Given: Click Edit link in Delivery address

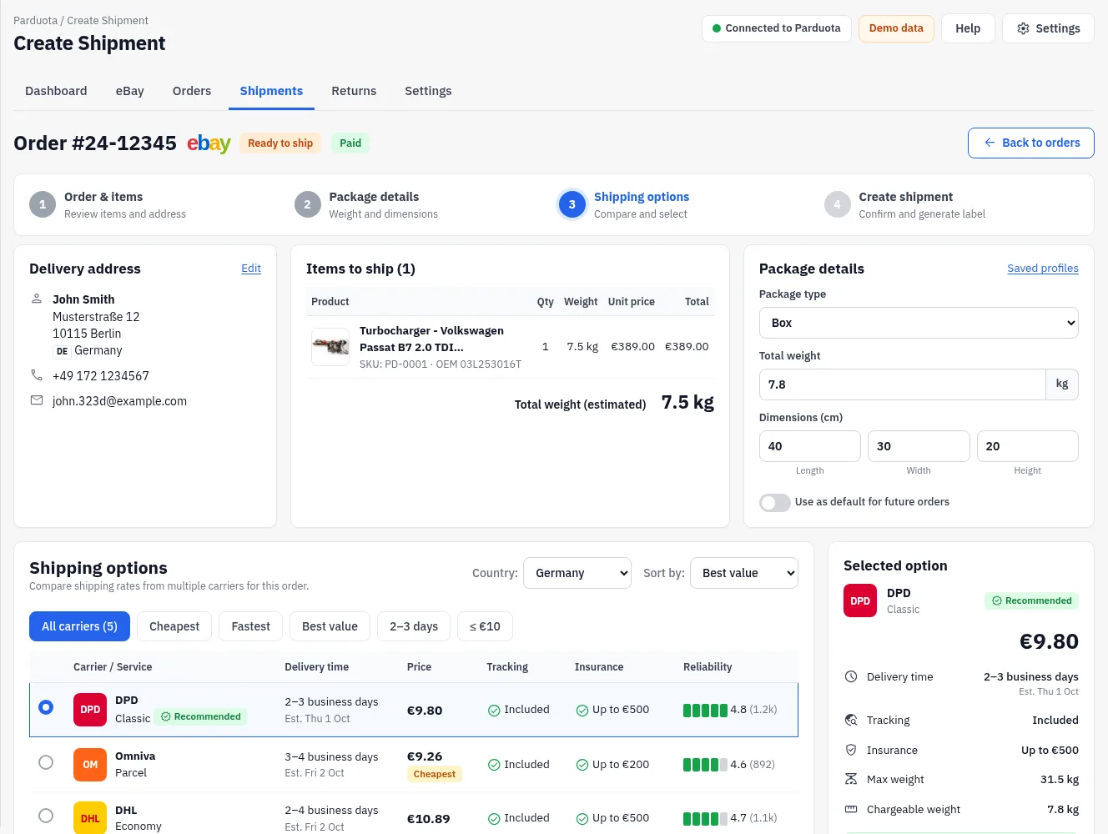Looking at the screenshot, I should pos(251,269).
